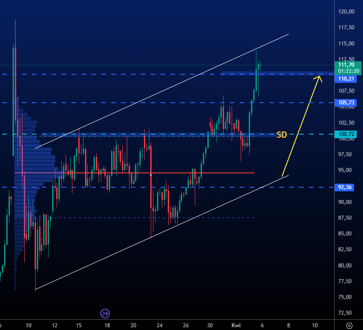Viewport: 363px width, 330px height.
Task: Open chart settings hexagon icon
Action: 349,325
